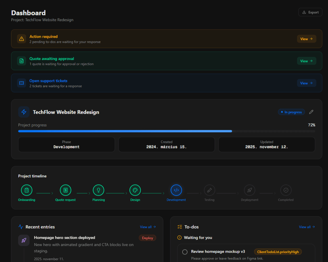Click the In progress status badge
This screenshot has height=262, width=328.
point(291,112)
